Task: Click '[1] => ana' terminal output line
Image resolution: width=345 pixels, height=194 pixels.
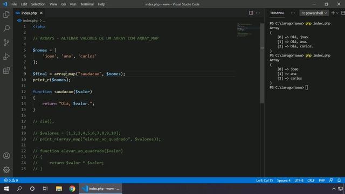Action: click(x=287, y=74)
